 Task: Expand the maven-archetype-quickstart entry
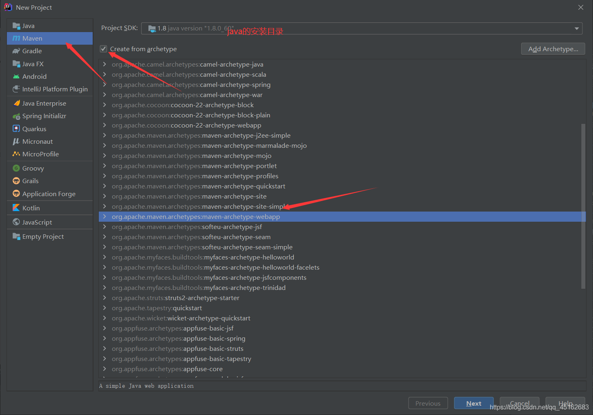(104, 186)
